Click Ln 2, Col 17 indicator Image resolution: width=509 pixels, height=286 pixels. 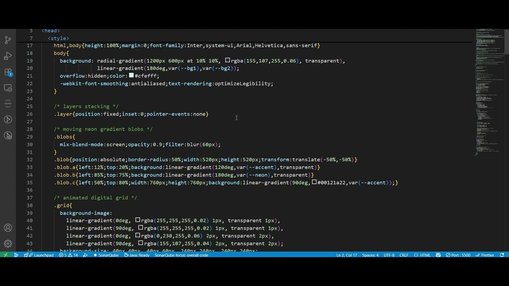tap(346, 255)
